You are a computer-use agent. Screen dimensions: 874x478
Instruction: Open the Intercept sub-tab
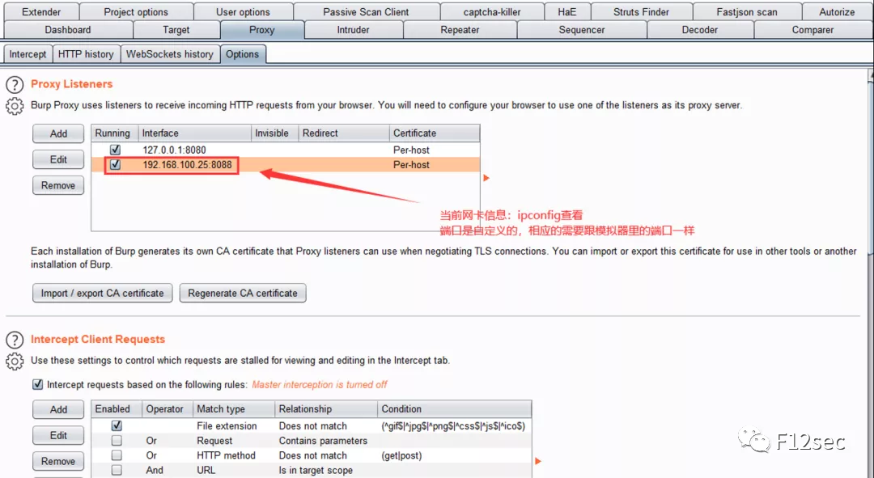click(28, 54)
